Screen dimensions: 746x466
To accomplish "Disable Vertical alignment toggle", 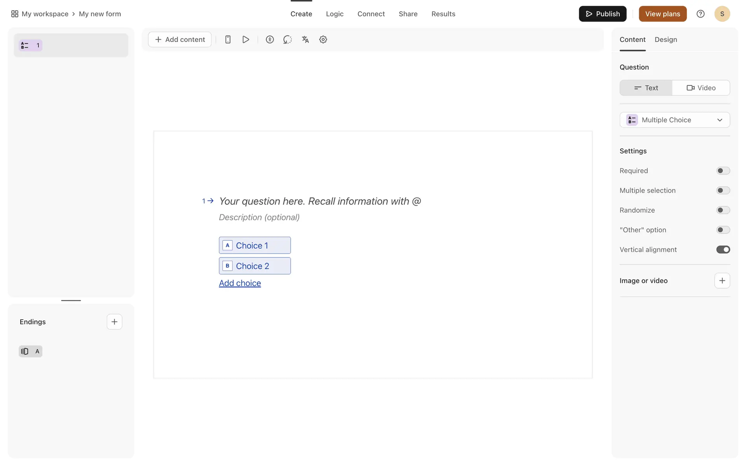I will (723, 250).
